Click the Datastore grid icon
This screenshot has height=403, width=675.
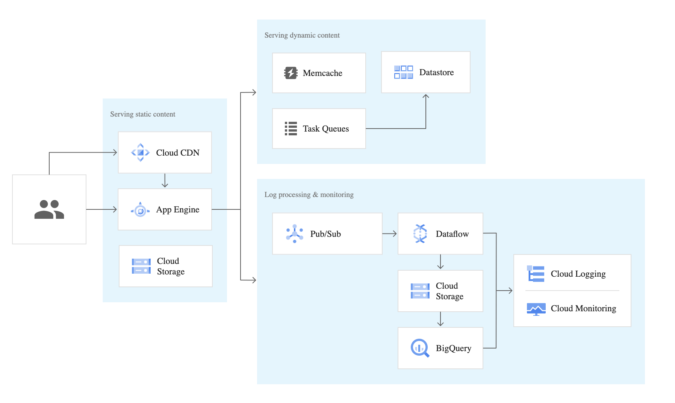click(404, 72)
